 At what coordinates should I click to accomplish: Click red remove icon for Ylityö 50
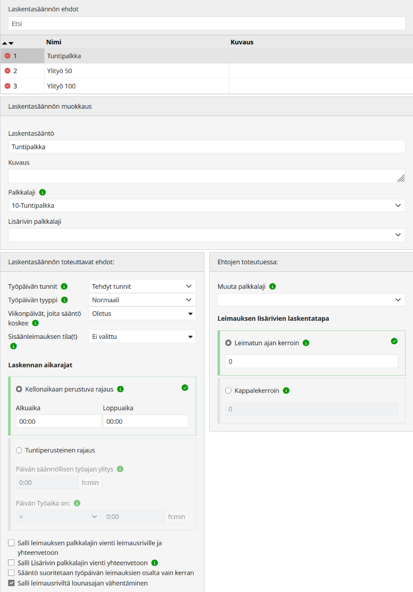(7, 71)
